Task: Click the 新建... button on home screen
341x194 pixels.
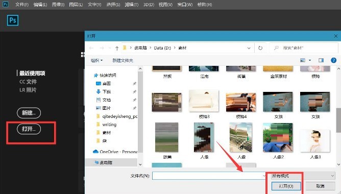Action: tap(29, 113)
